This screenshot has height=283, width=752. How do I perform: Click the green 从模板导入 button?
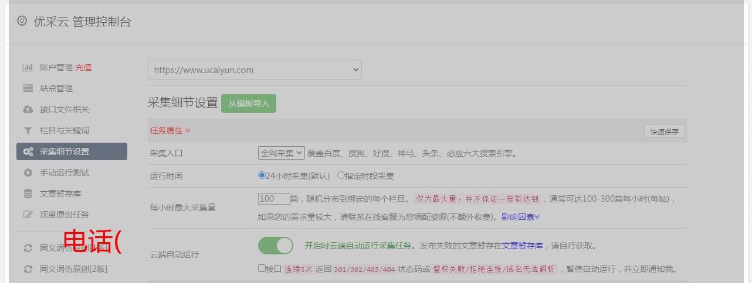coord(249,103)
